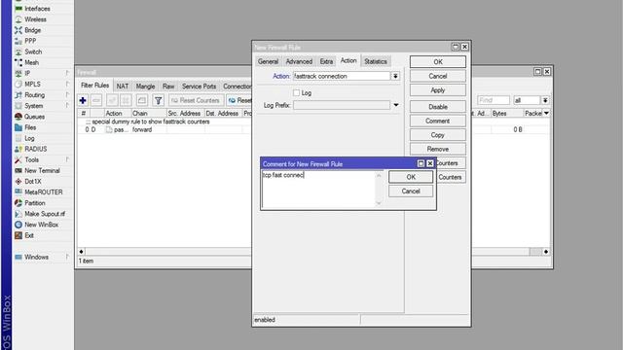This screenshot has height=350, width=623.
Task: Click Reset Counters in Firewall toolbar
Action: click(196, 100)
